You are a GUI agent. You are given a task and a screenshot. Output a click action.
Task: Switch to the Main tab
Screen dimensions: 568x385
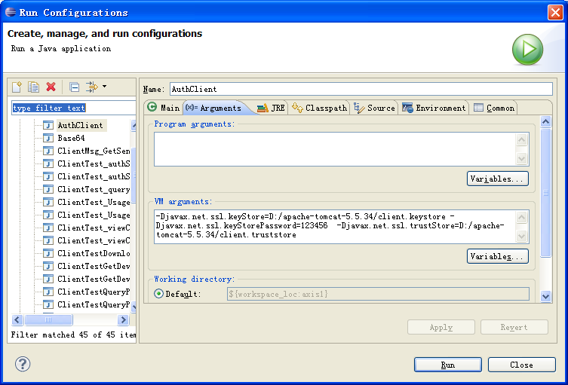[164, 108]
